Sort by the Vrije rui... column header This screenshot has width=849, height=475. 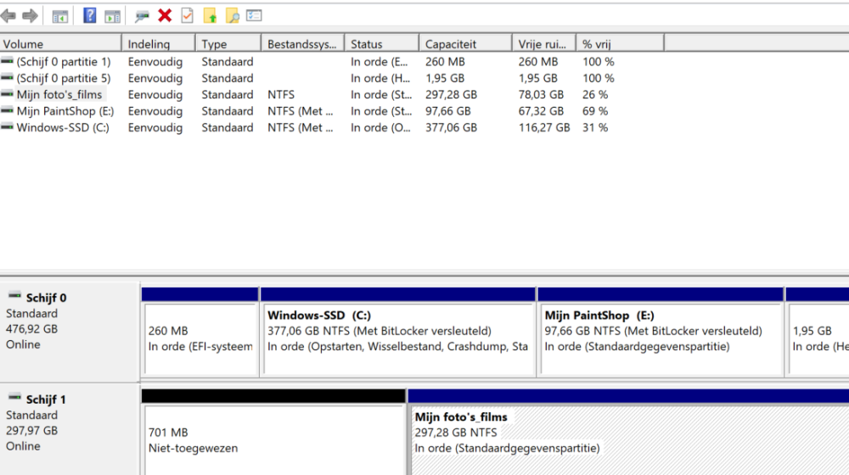(544, 44)
